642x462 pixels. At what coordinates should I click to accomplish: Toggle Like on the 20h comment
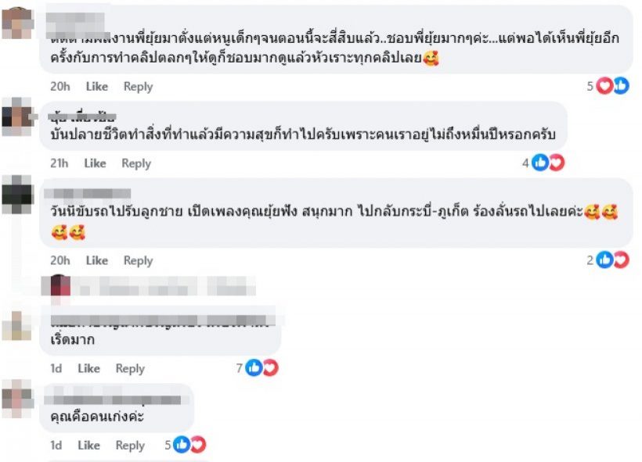97,260
